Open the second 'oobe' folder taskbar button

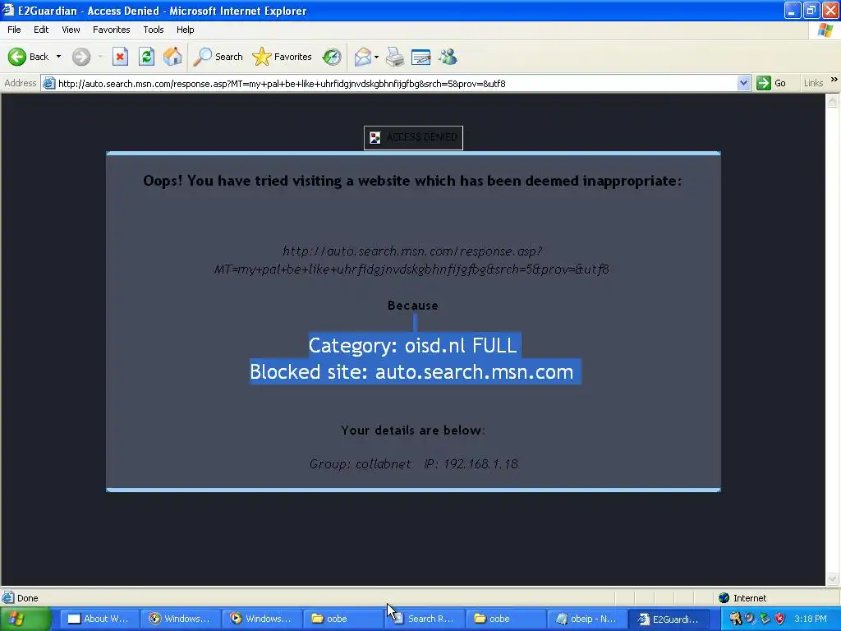click(x=504, y=619)
